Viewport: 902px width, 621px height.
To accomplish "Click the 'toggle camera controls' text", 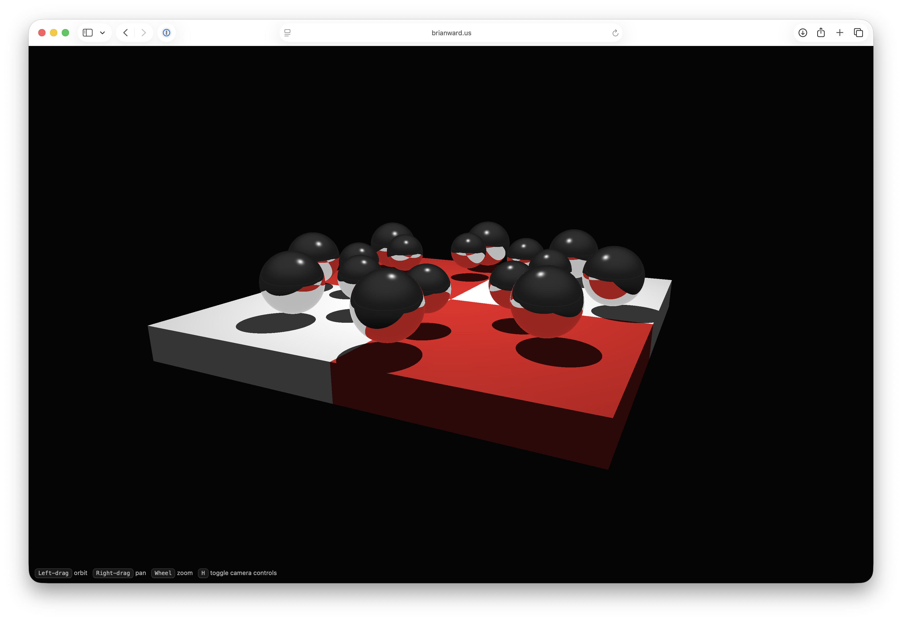I will pyautogui.click(x=243, y=573).
